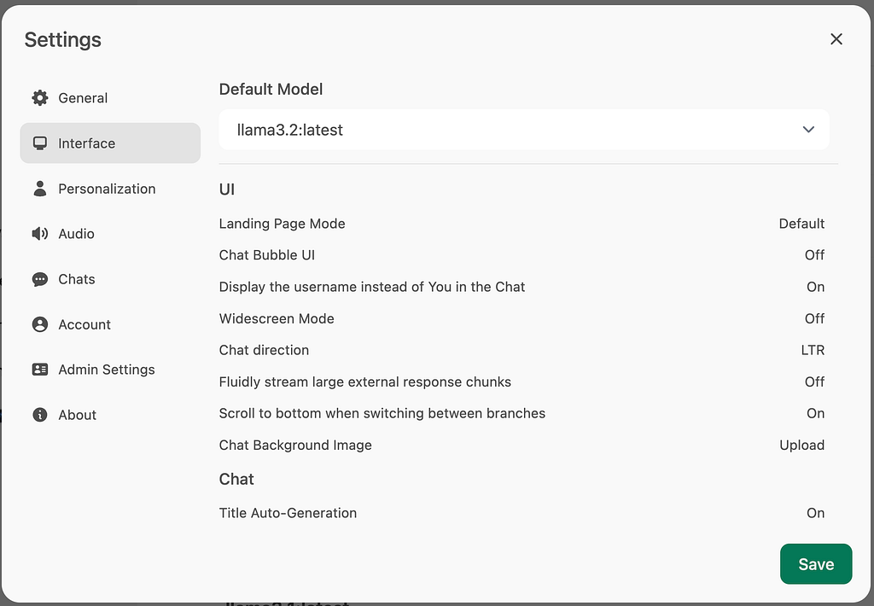874x606 pixels.
Task: Click the Audio speaker icon
Action: click(x=39, y=234)
